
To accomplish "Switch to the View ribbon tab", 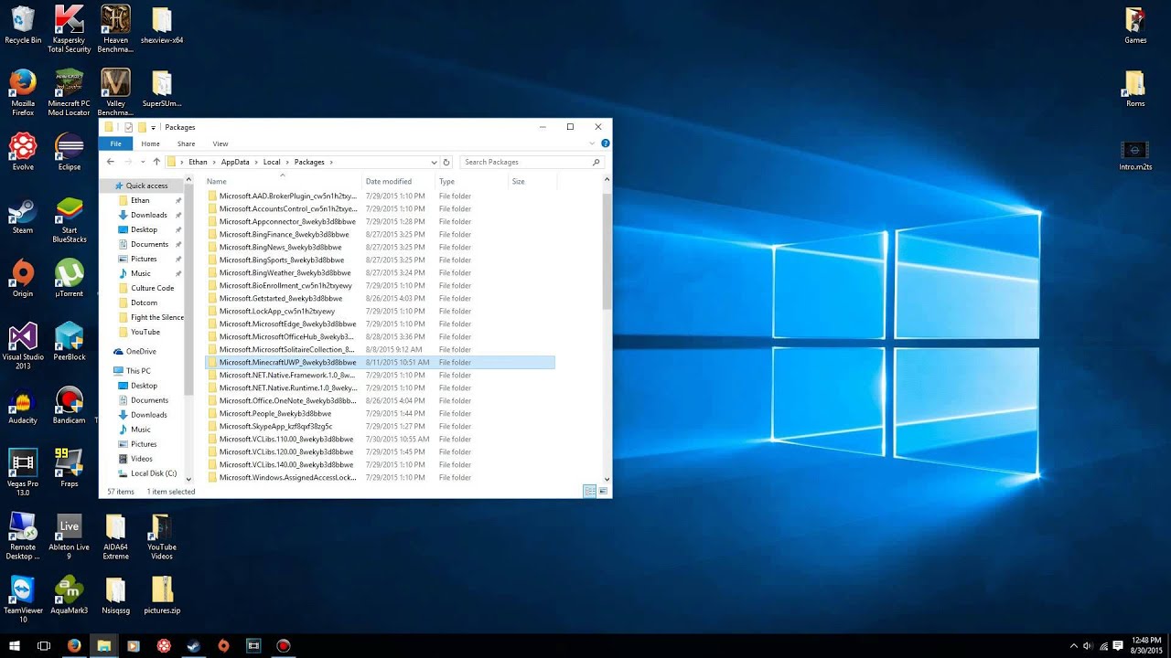I will [x=220, y=143].
